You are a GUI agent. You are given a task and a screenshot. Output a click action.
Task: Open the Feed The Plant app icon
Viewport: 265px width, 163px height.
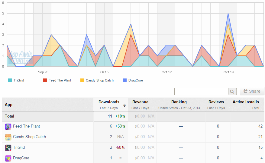click(8, 127)
